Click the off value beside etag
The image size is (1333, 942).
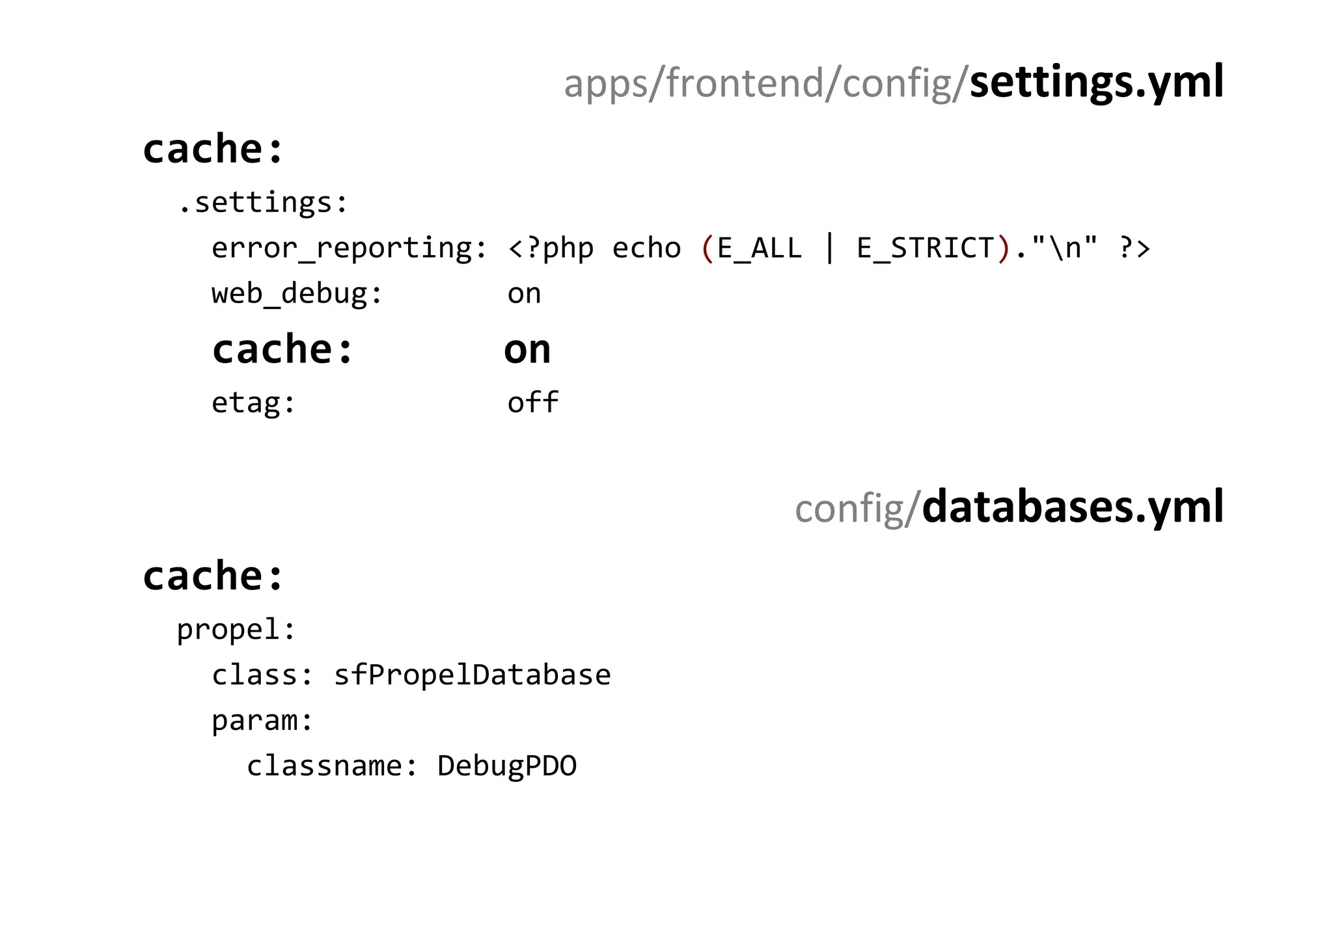532,403
